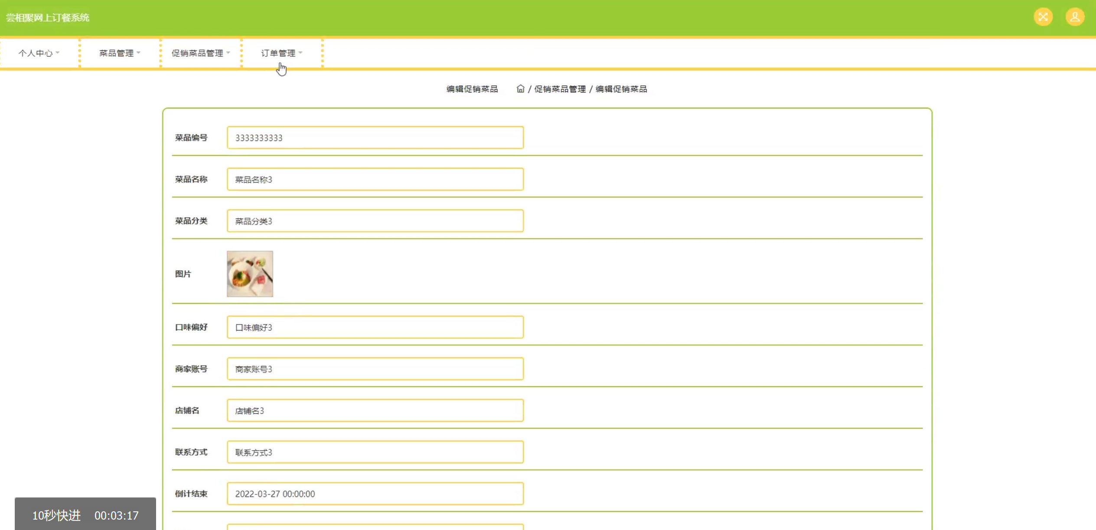Click the fullscreen toggle icon in header
1096x530 pixels.
pos(1043,17)
